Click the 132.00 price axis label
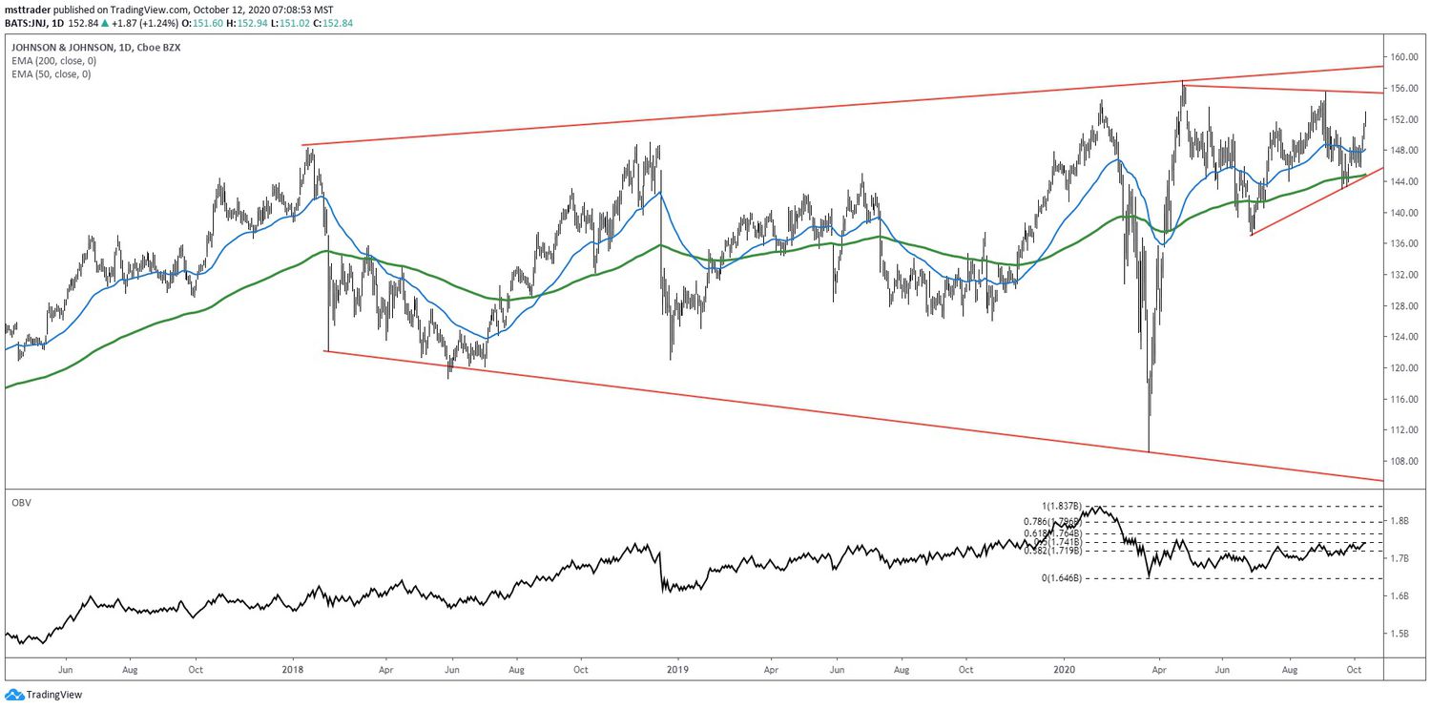Image resolution: width=1431 pixels, height=709 pixels. click(x=1406, y=275)
